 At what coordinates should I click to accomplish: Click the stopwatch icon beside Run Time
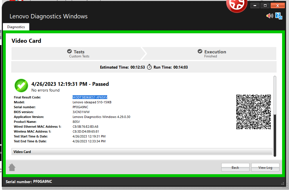149,67
